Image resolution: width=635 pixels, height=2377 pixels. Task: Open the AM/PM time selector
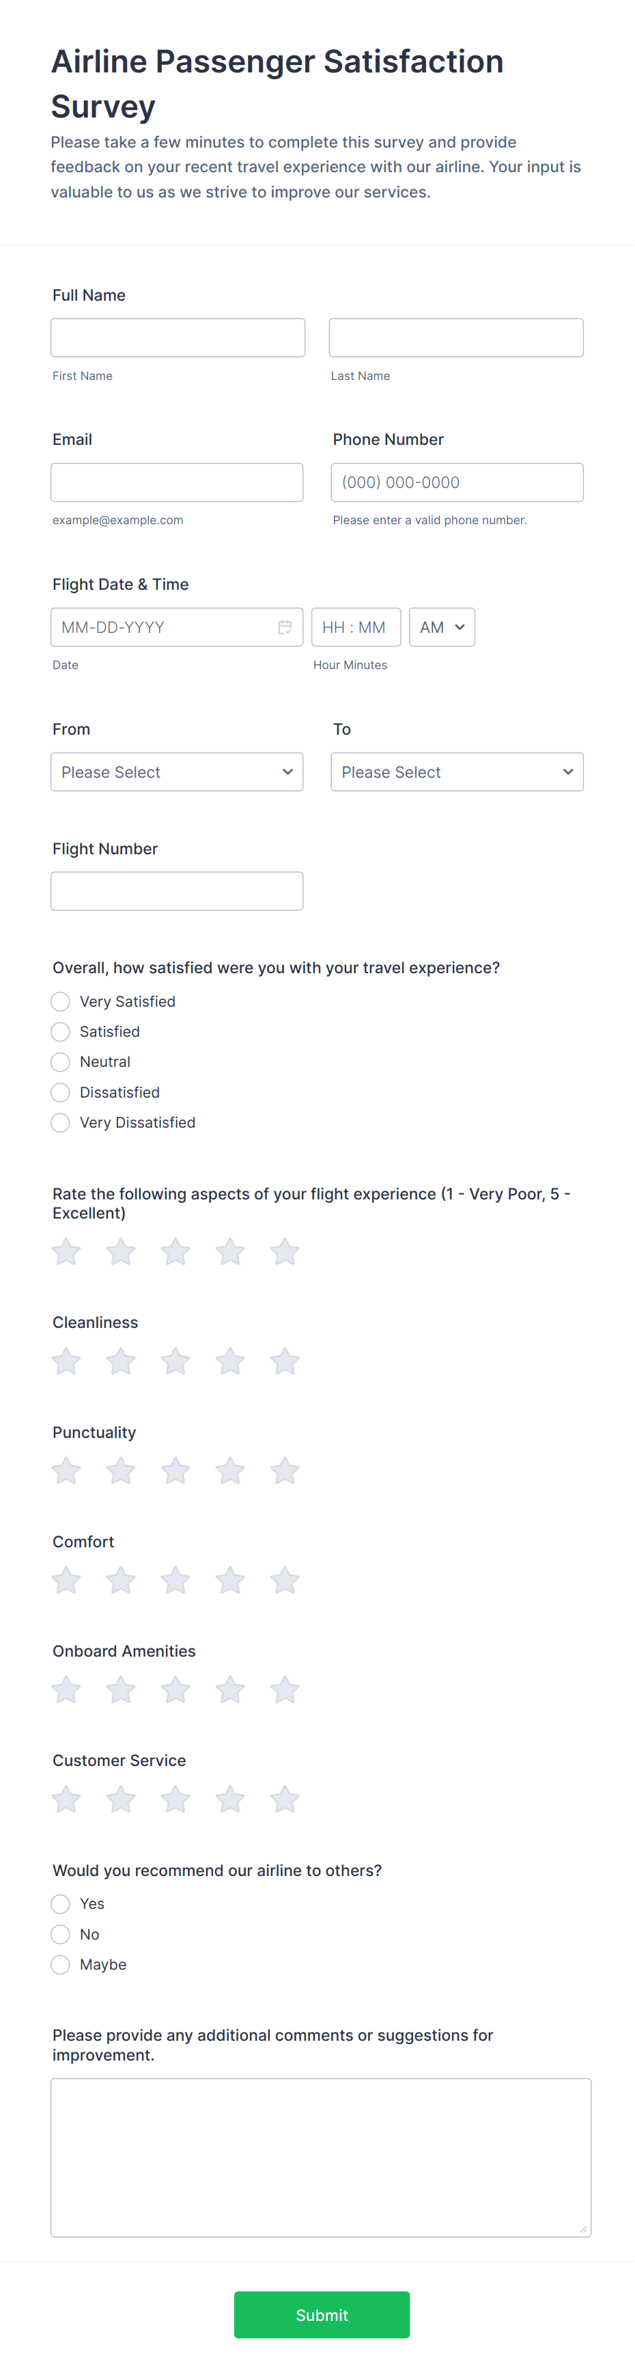pos(442,627)
